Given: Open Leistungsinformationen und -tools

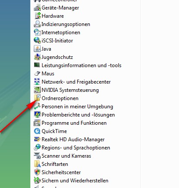Looking at the screenshot, I should [78, 65].
